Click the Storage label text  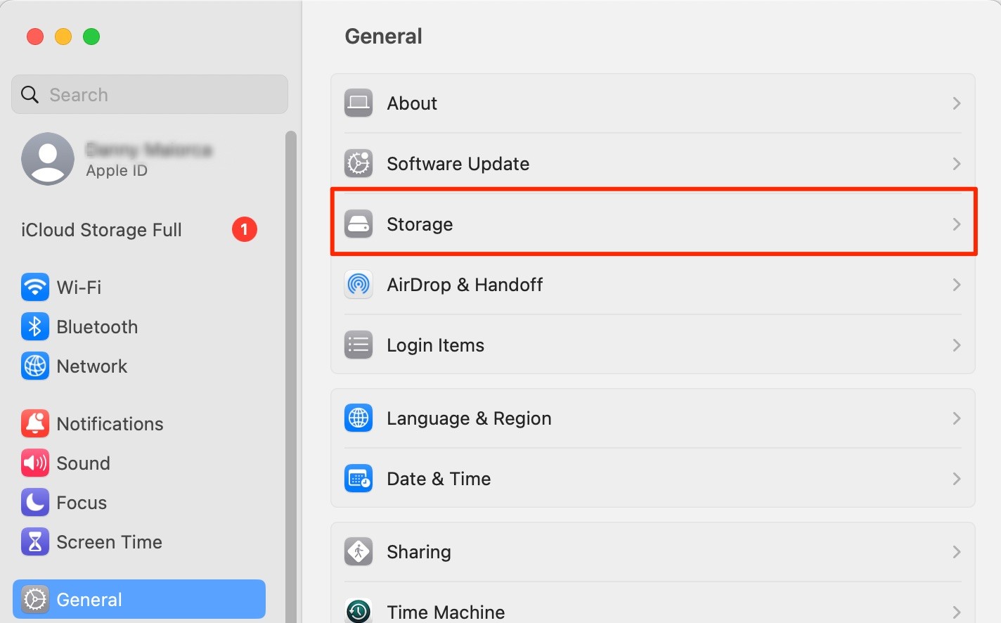coord(420,224)
